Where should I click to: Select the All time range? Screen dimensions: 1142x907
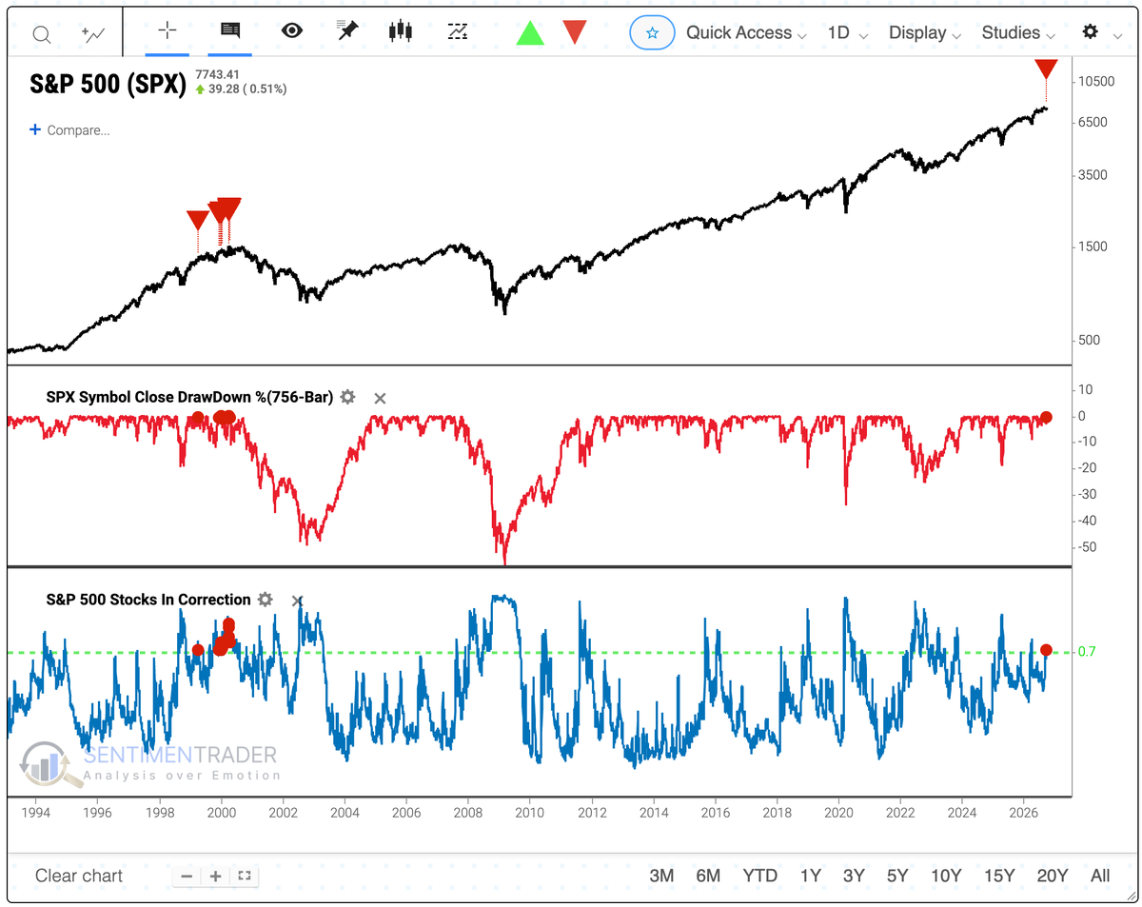(x=1100, y=876)
